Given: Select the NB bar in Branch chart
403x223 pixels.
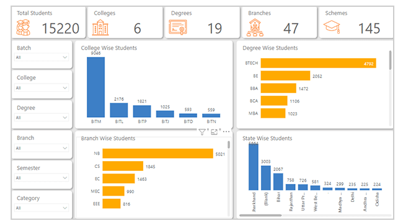Looking at the screenshot, I should click(x=158, y=154).
